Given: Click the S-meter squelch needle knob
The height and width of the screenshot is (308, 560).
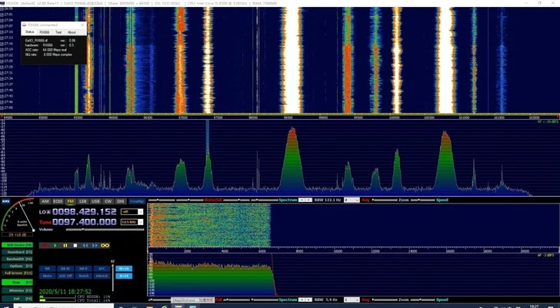Looking at the screenshot, I should [34, 230].
